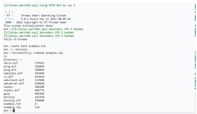Click the terminal cursor after the msh prompt

click(x=14, y=111)
